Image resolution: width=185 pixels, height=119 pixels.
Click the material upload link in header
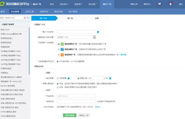(x=134, y=4)
